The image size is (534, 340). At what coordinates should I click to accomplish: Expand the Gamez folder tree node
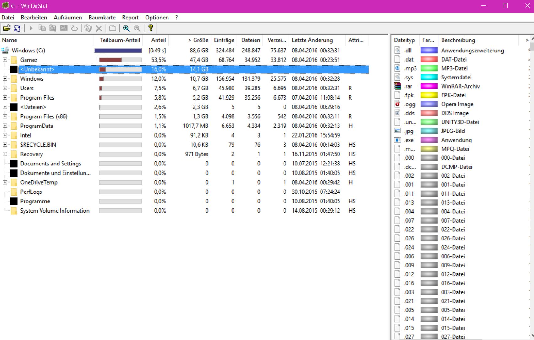click(x=5, y=60)
